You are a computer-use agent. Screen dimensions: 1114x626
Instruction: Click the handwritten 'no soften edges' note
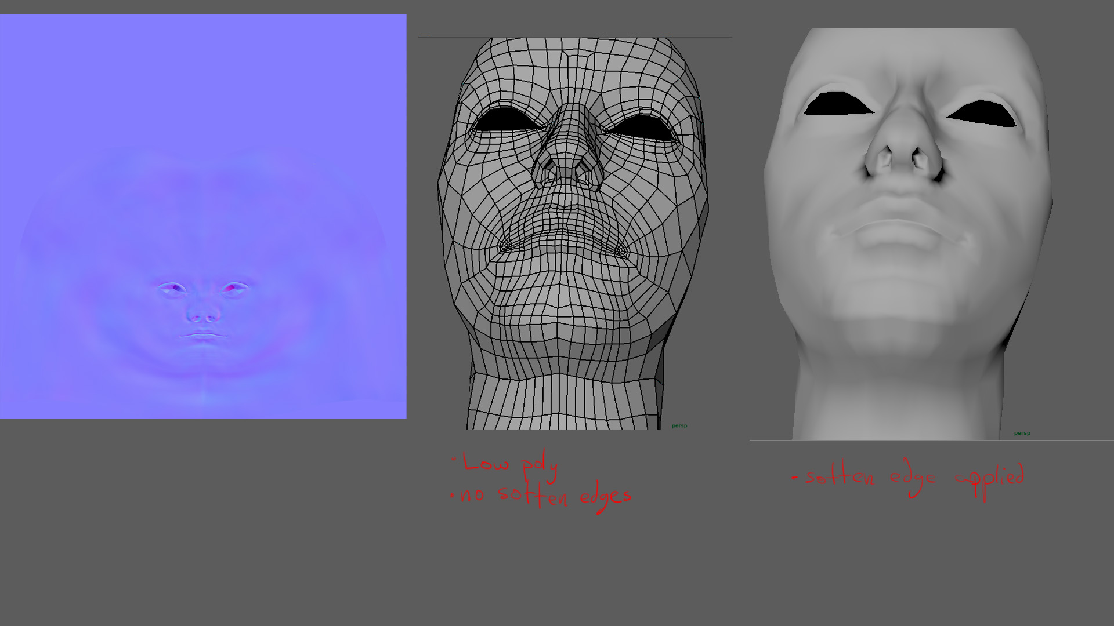[x=541, y=497]
